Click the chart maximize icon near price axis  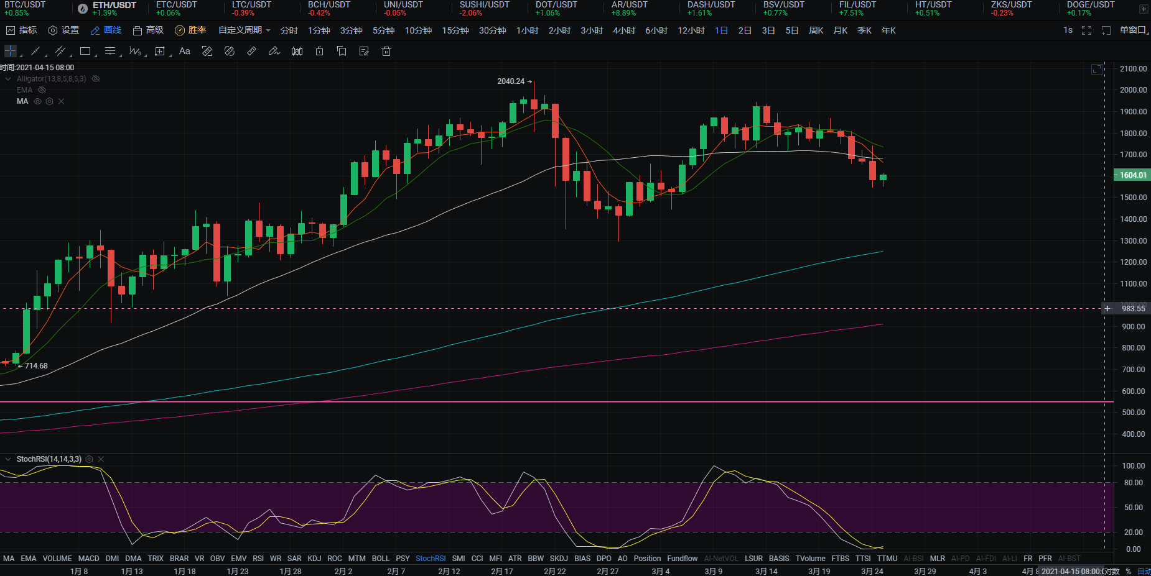[1097, 69]
